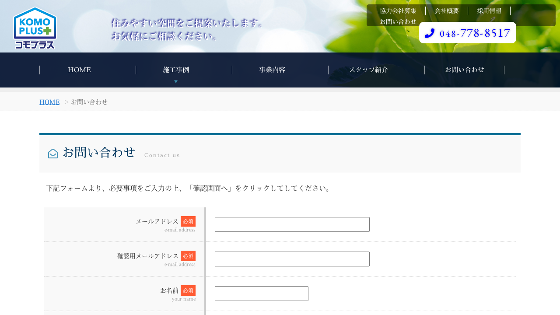This screenshot has height=315, width=560.
Task: Expand the 施工事例 dropdown arrow
Action: [176, 81]
